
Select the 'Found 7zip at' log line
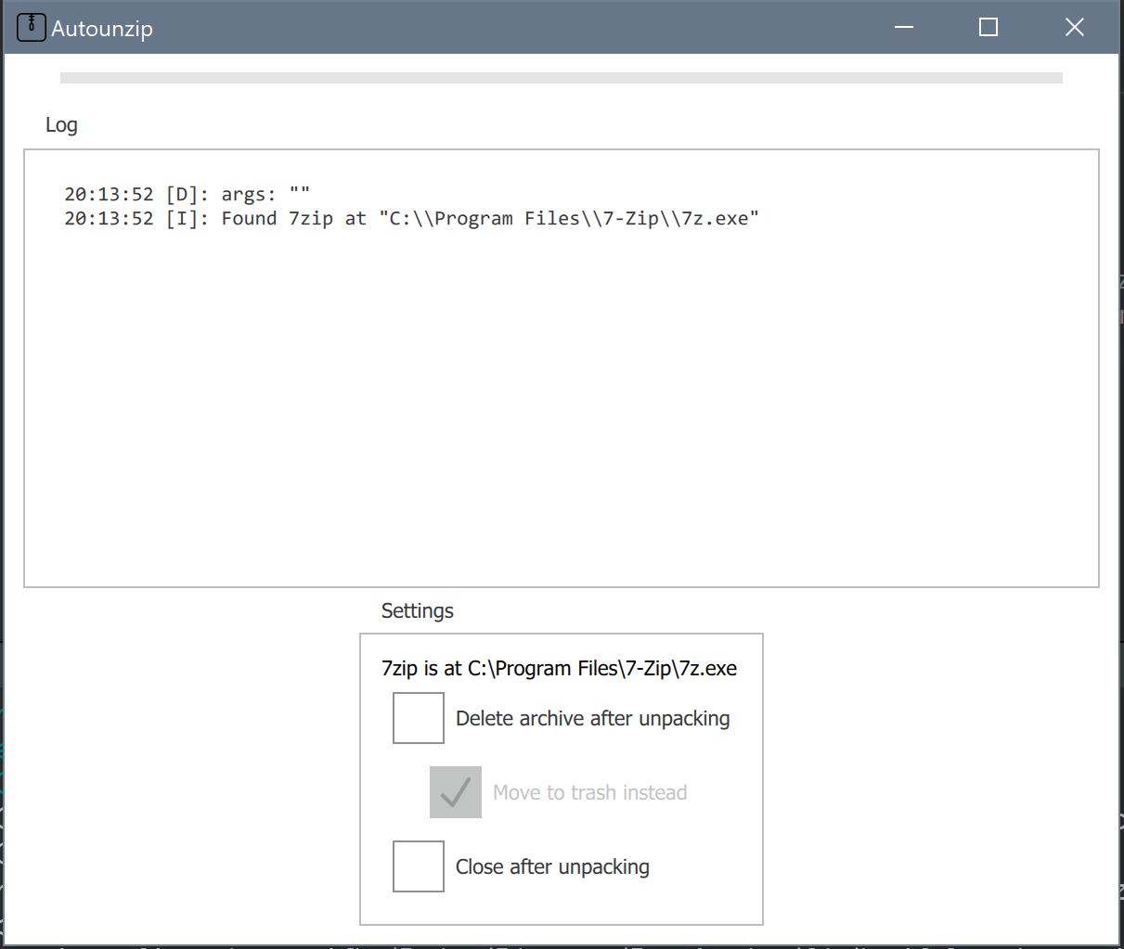(x=411, y=219)
